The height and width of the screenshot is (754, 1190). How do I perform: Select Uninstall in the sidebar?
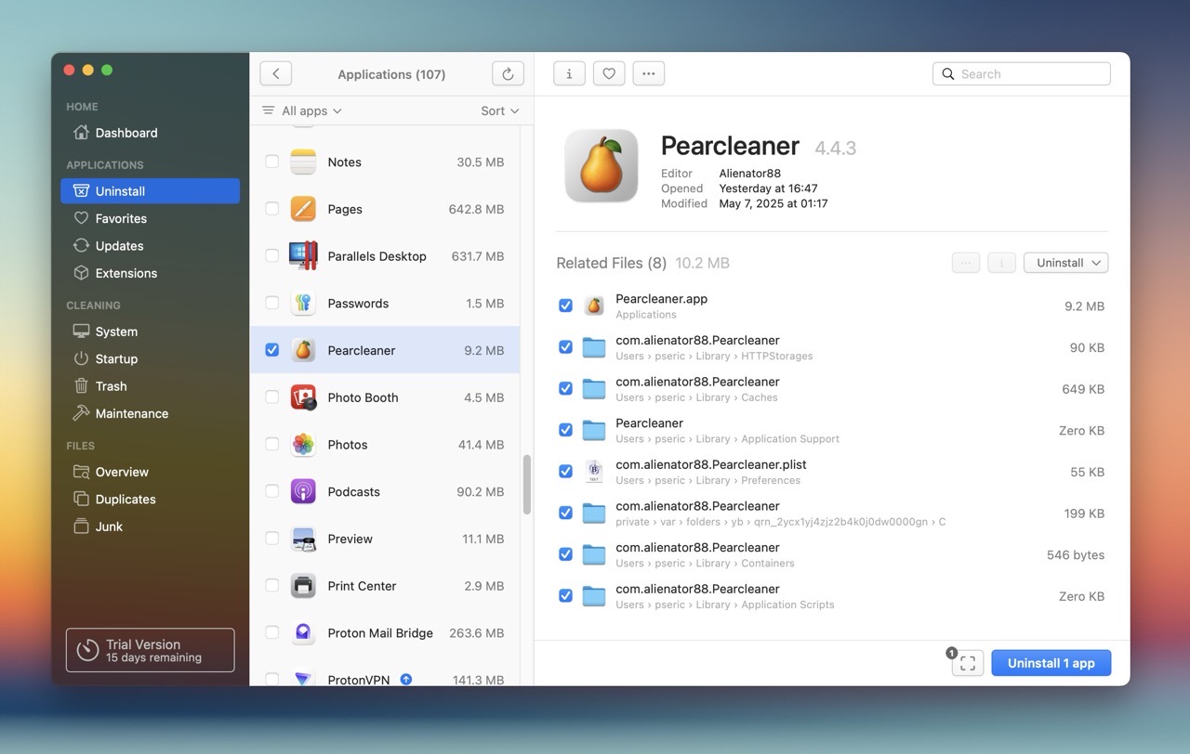click(150, 191)
